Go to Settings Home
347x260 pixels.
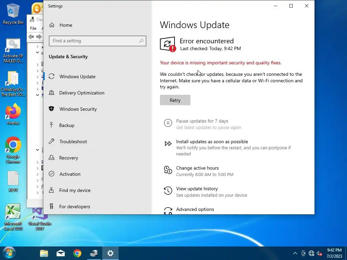click(x=97, y=25)
